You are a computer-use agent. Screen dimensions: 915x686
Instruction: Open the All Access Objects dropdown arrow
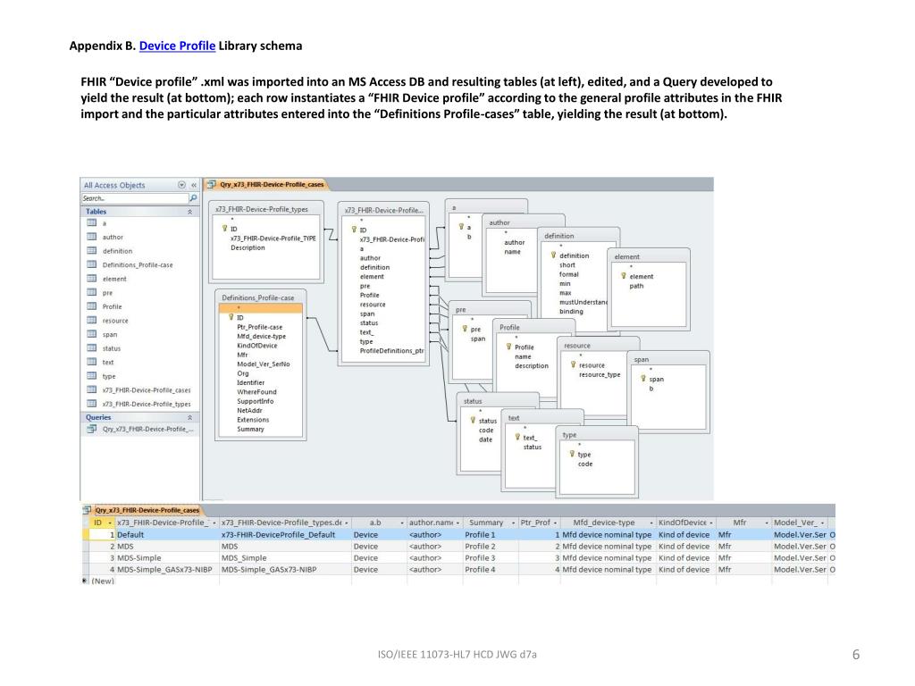coord(181,185)
